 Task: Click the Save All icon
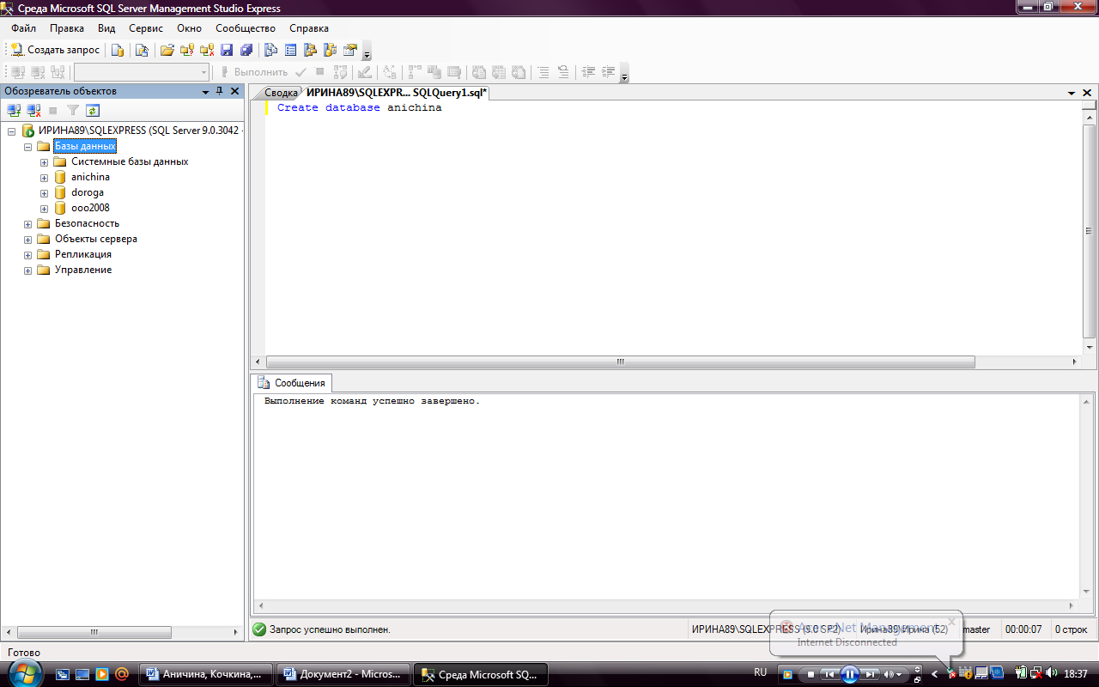tap(246, 50)
